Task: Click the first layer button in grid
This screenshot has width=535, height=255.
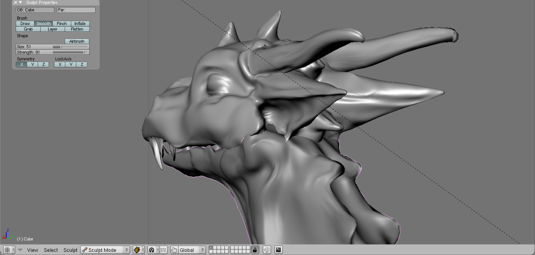Action: [211, 248]
